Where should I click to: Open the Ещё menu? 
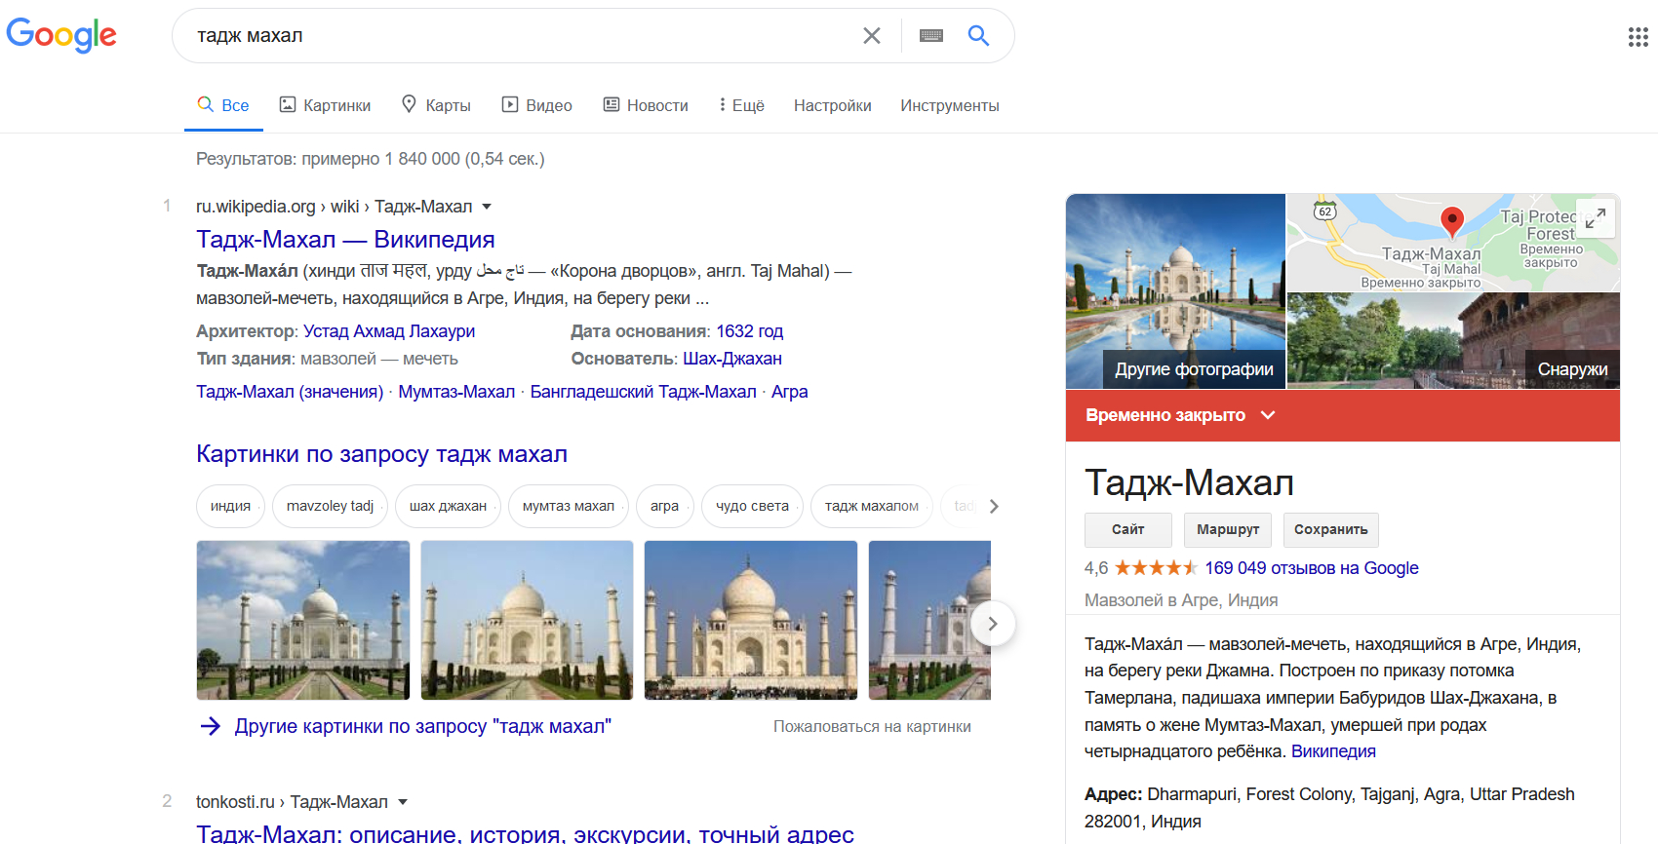741,105
